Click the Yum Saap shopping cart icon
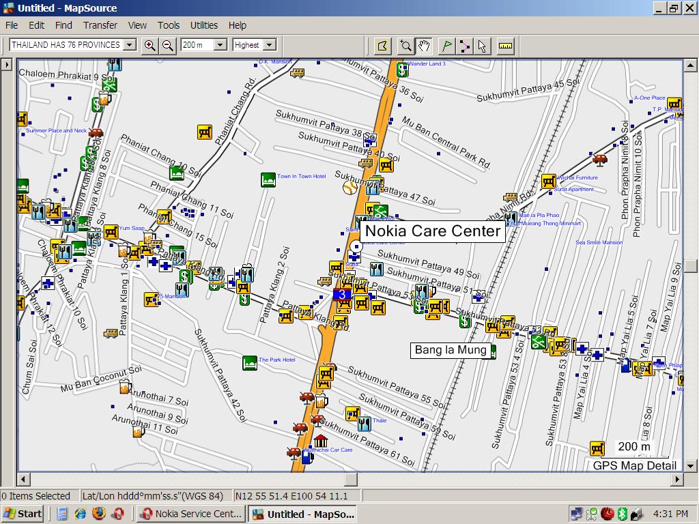Viewport: 699px width, 524px height. [x=111, y=232]
